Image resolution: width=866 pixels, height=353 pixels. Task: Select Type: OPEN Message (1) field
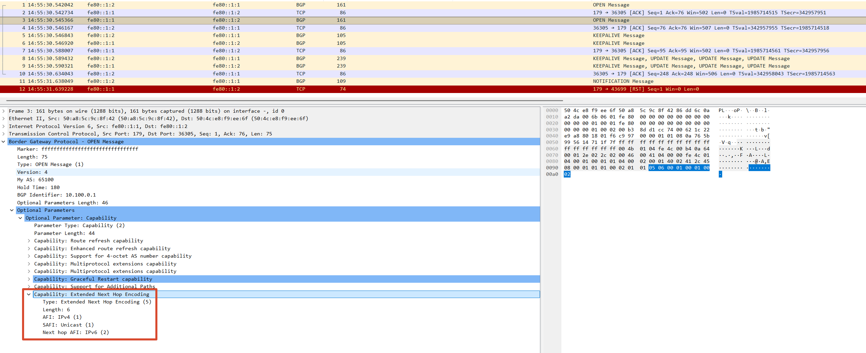pos(50,164)
